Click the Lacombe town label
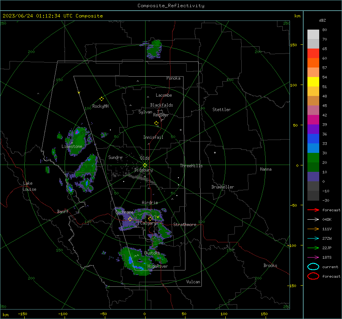 [164, 95]
